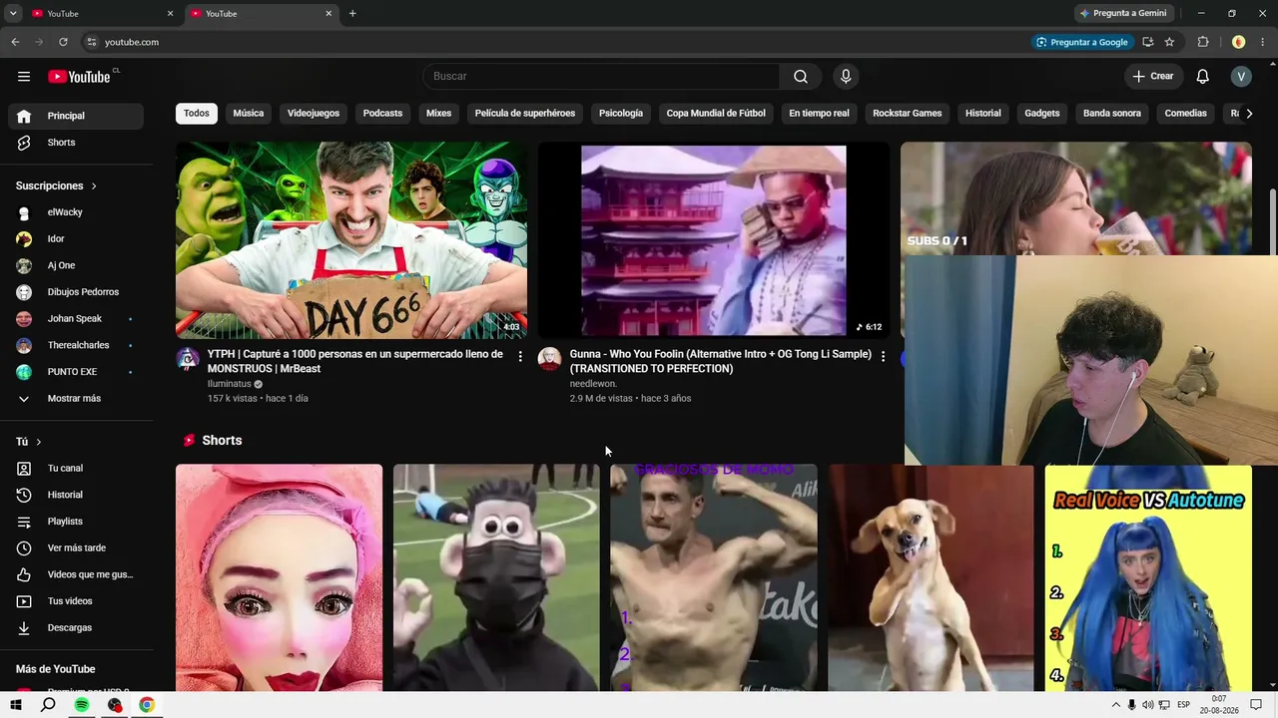Open the MrBeast DAY 666 video thumbnail
This screenshot has height=718, width=1278.
pos(351,240)
